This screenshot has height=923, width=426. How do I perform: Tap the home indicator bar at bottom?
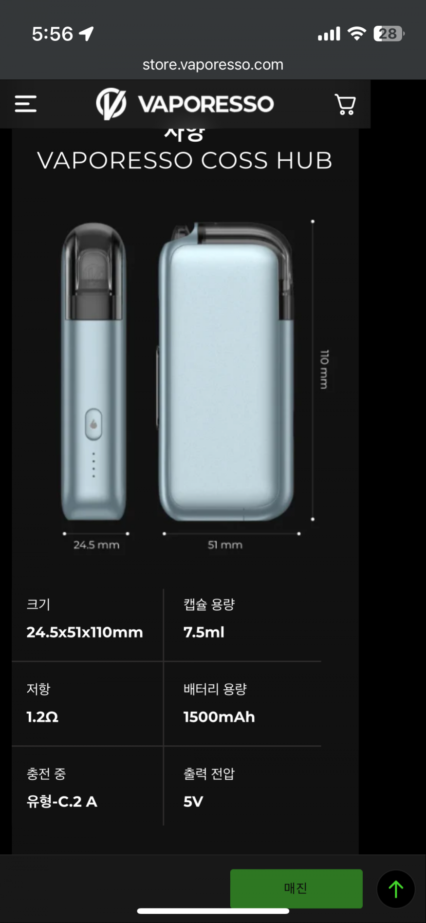[x=213, y=911]
